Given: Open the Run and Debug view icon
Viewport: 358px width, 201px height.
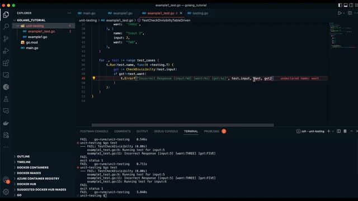Looking at the screenshot, I should point(6,51).
